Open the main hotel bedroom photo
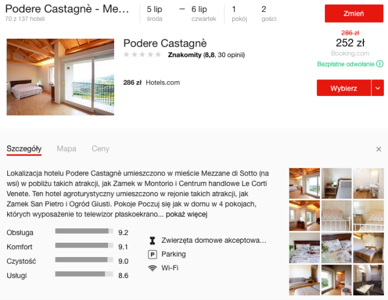388x300 pixels. [60, 77]
